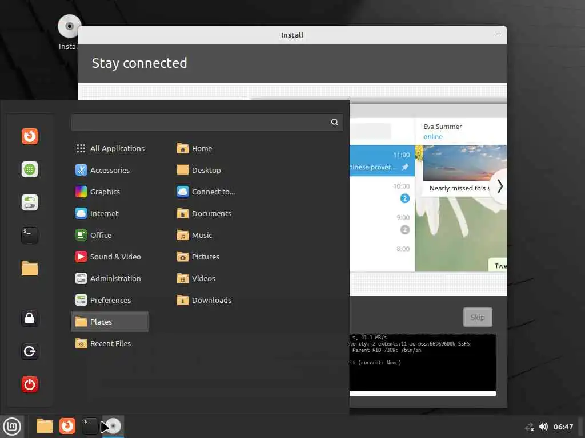585x438 pixels.
Task: Click the 06:47 clock in the panel
Action: tap(563, 427)
